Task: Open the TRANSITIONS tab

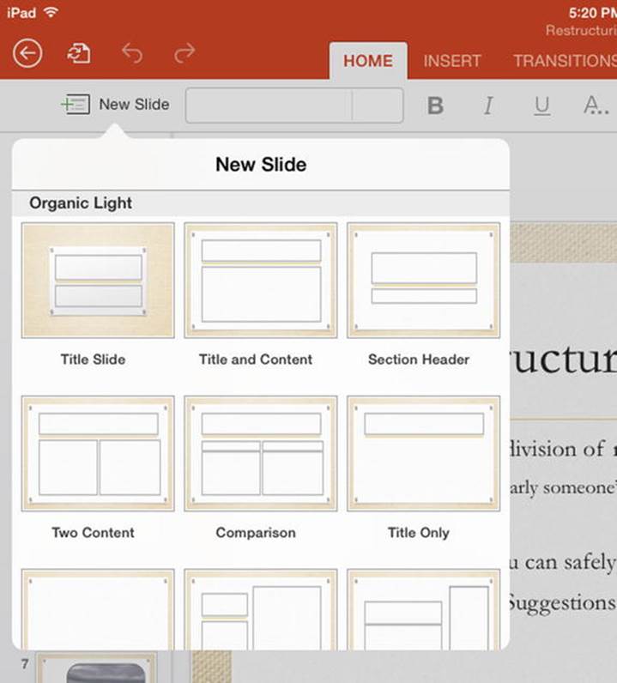Action: [566, 61]
